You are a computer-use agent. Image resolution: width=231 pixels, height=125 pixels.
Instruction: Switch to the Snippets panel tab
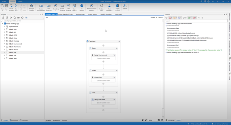24,120
